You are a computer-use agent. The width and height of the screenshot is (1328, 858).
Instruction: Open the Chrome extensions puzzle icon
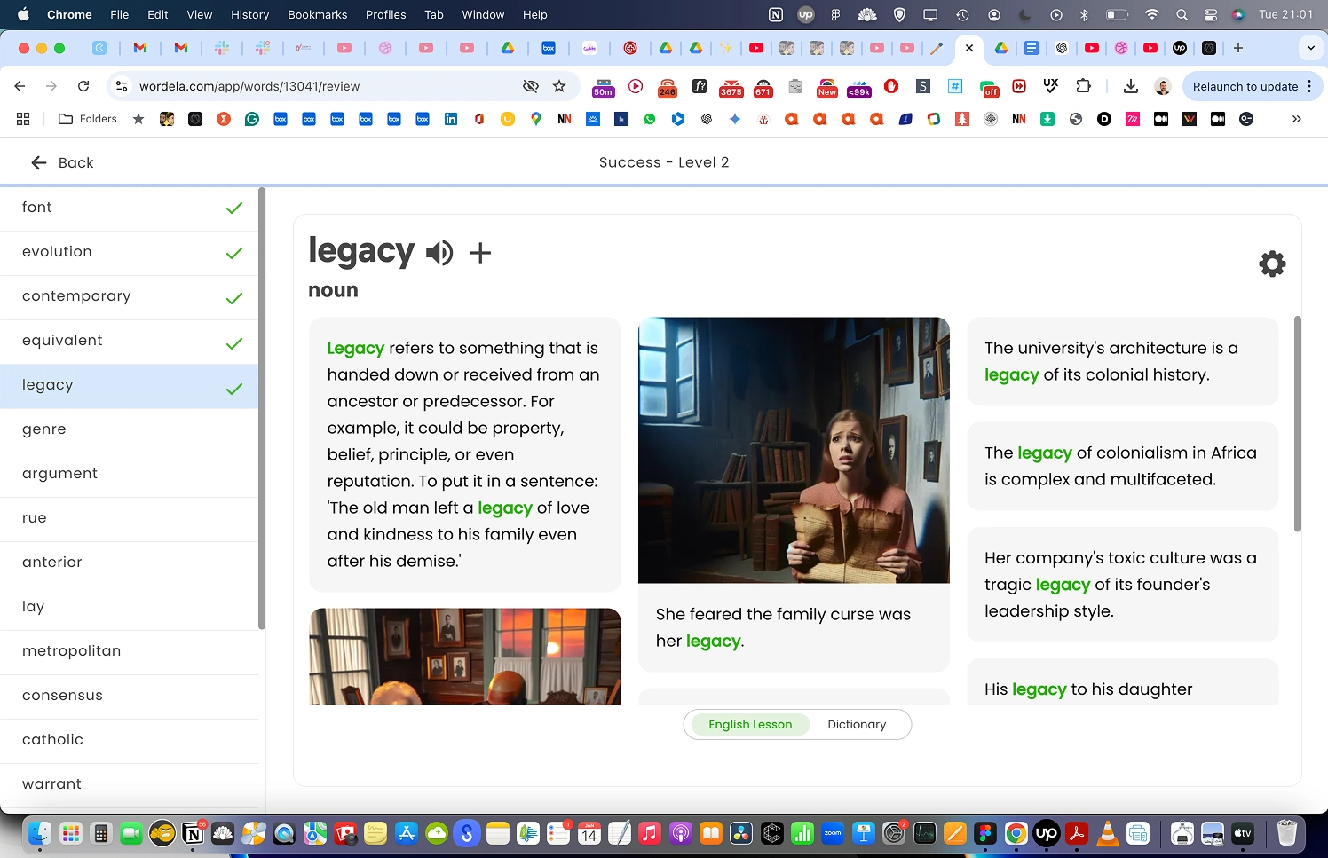1083,86
